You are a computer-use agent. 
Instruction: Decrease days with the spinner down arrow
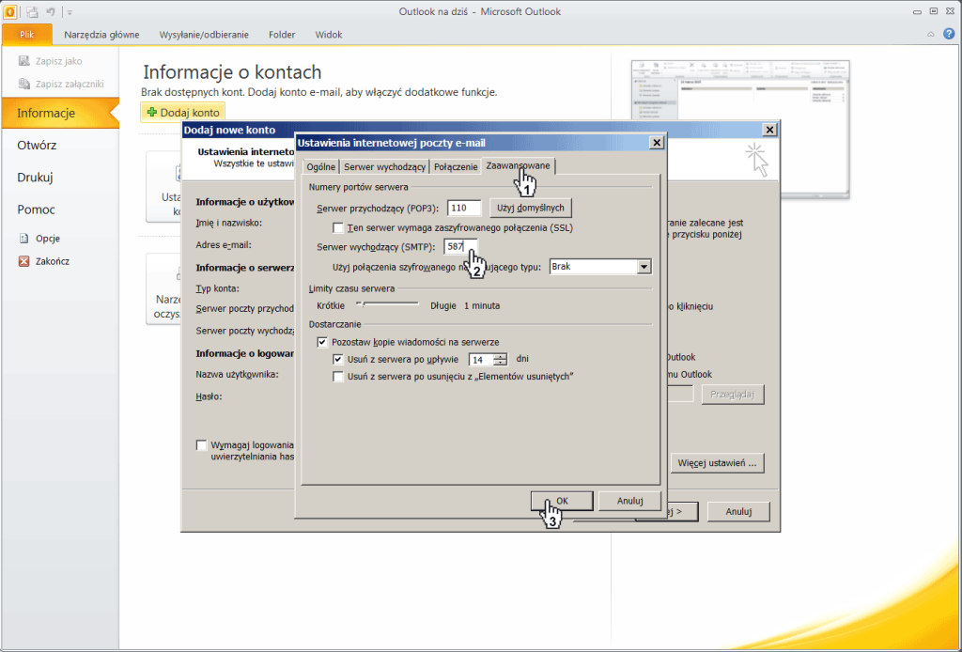coord(502,364)
